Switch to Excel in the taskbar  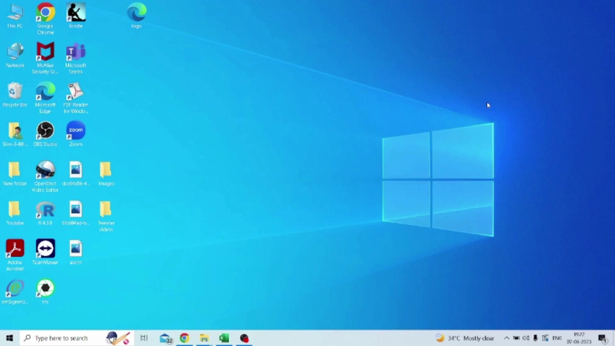click(x=224, y=338)
